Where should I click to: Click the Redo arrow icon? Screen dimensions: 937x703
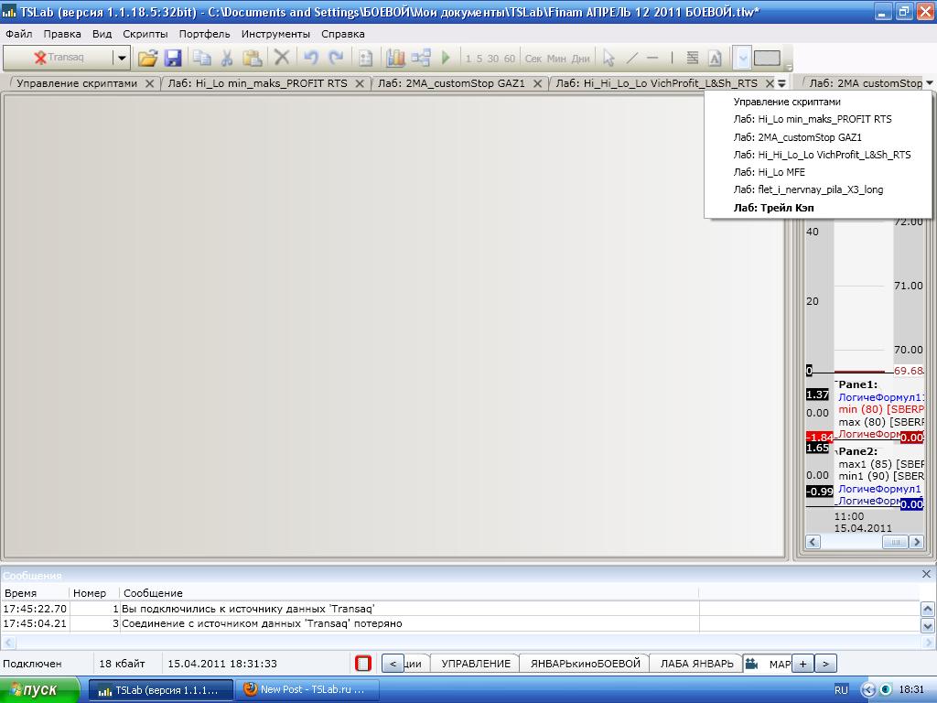coord(337,58)
